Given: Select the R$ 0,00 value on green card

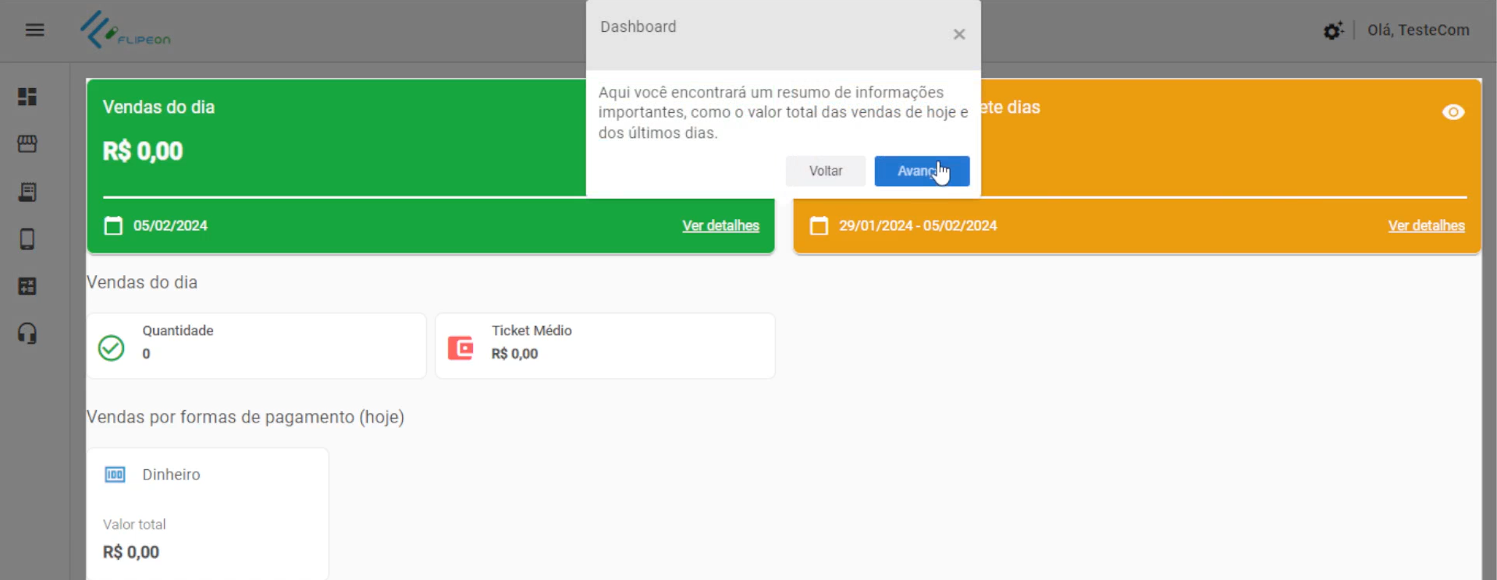Looking at the screenshot, I should [x=143, y=150].
